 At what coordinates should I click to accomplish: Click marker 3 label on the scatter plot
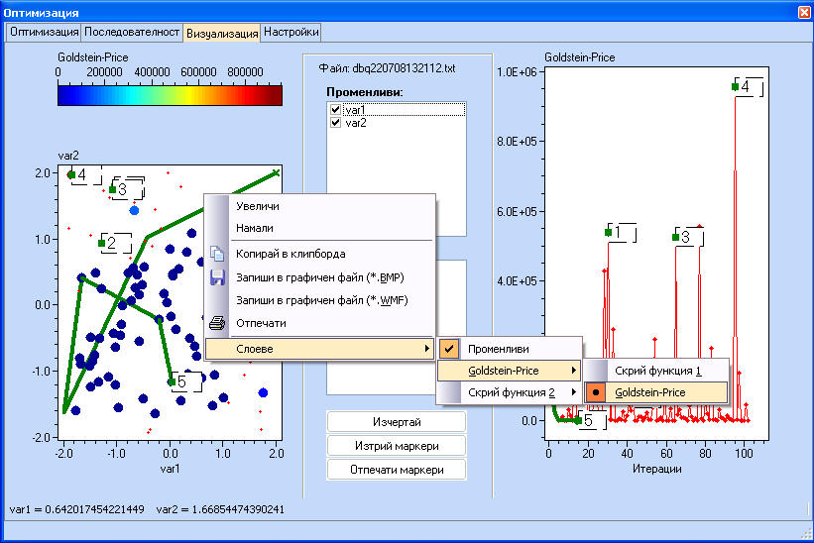coord(122,188)
